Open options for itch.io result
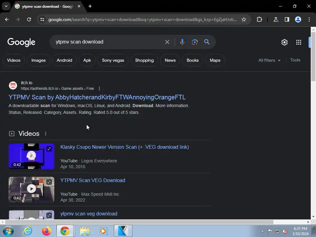 pyautogui.click(x=99, y=89)
